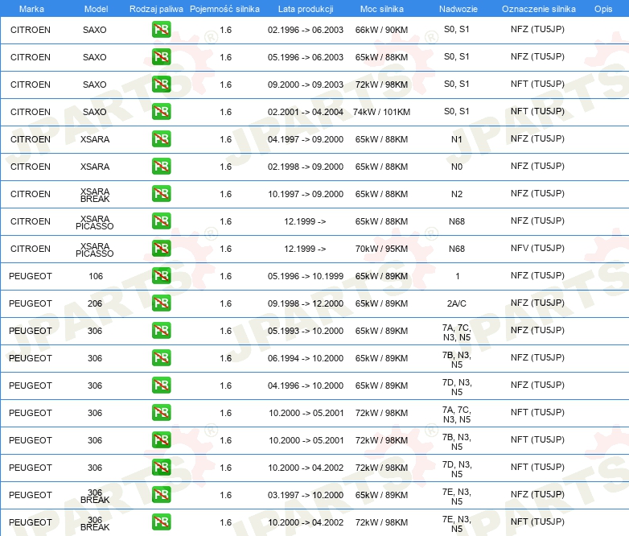Click the NFV (TU5JP) engine code
This screenshot has height=536, width=629.
coord(537,248)
